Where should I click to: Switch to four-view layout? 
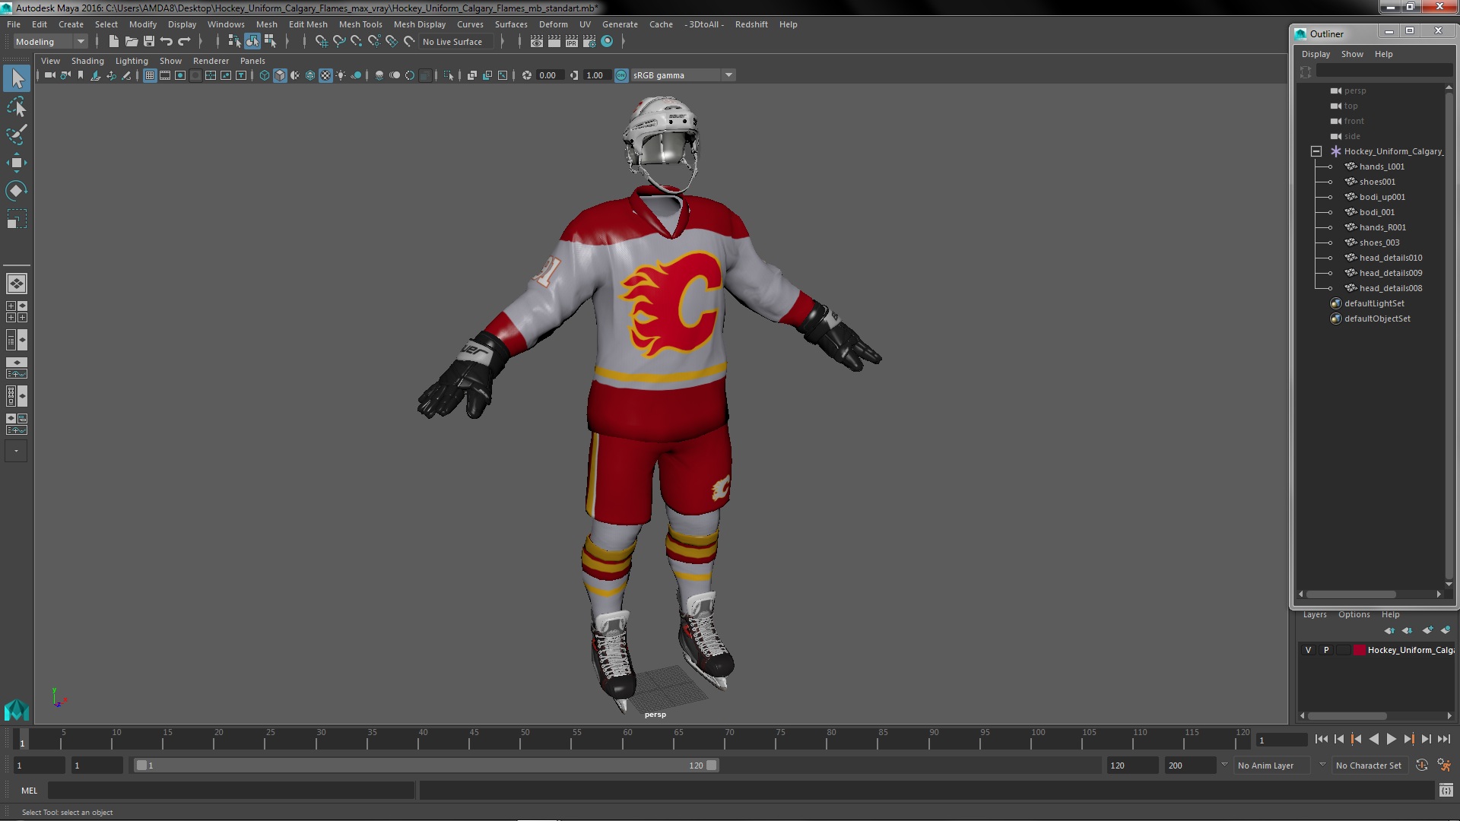[17, 312]
